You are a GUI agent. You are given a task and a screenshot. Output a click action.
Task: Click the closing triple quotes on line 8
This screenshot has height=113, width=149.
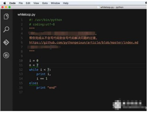point(32,51)
